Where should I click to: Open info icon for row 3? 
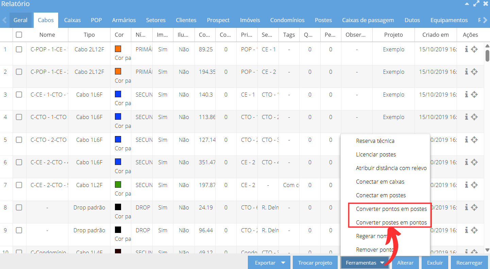[467, 95]
